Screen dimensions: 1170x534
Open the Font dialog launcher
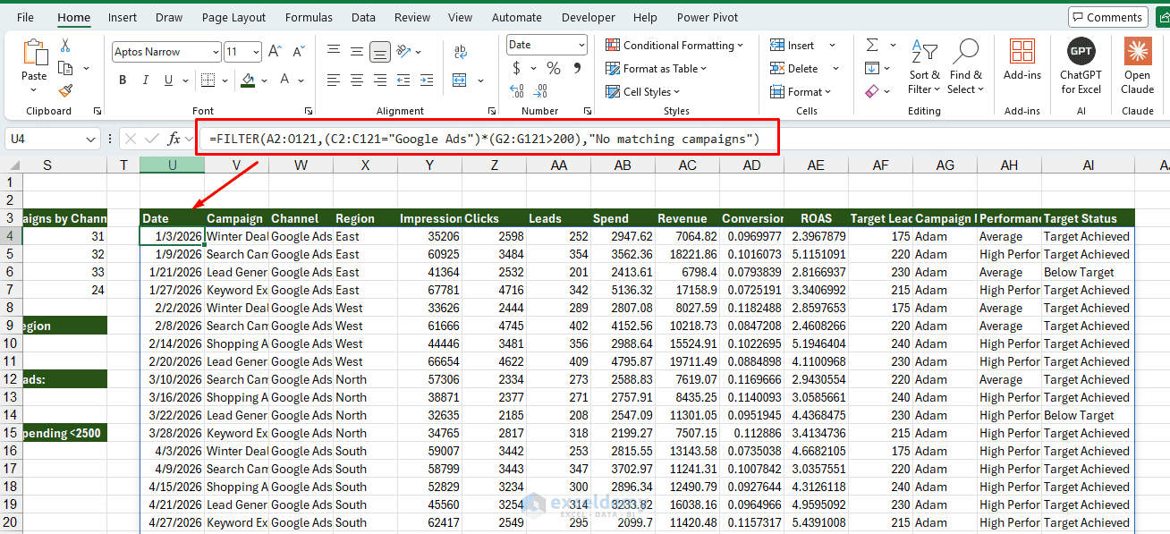(x=309, y=111)
